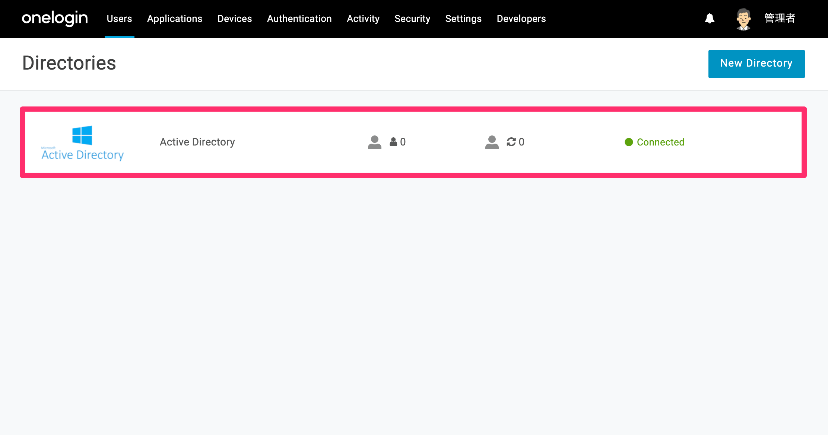Expand the 管理者 account dropdown
Image resolution: width=828 pixels, height=435 pixels.
[x=780, y=18]
